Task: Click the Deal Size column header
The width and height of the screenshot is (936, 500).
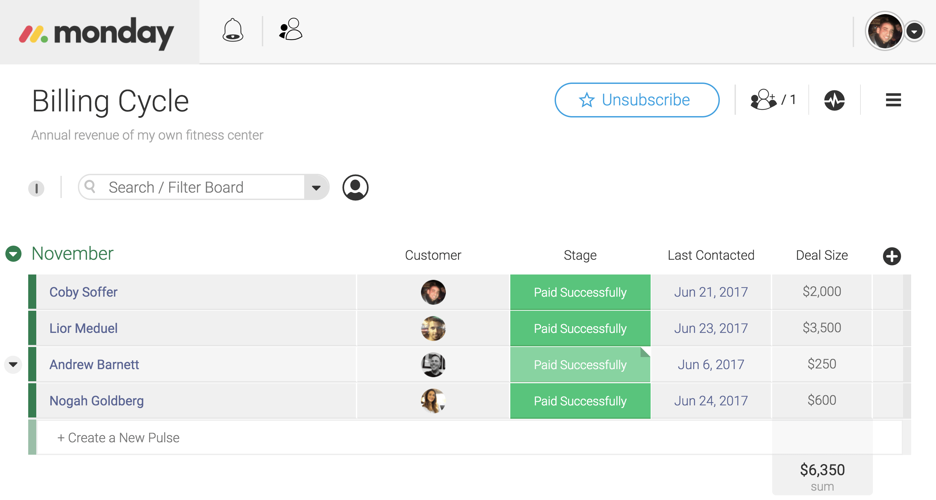Action: click(822, 255)
